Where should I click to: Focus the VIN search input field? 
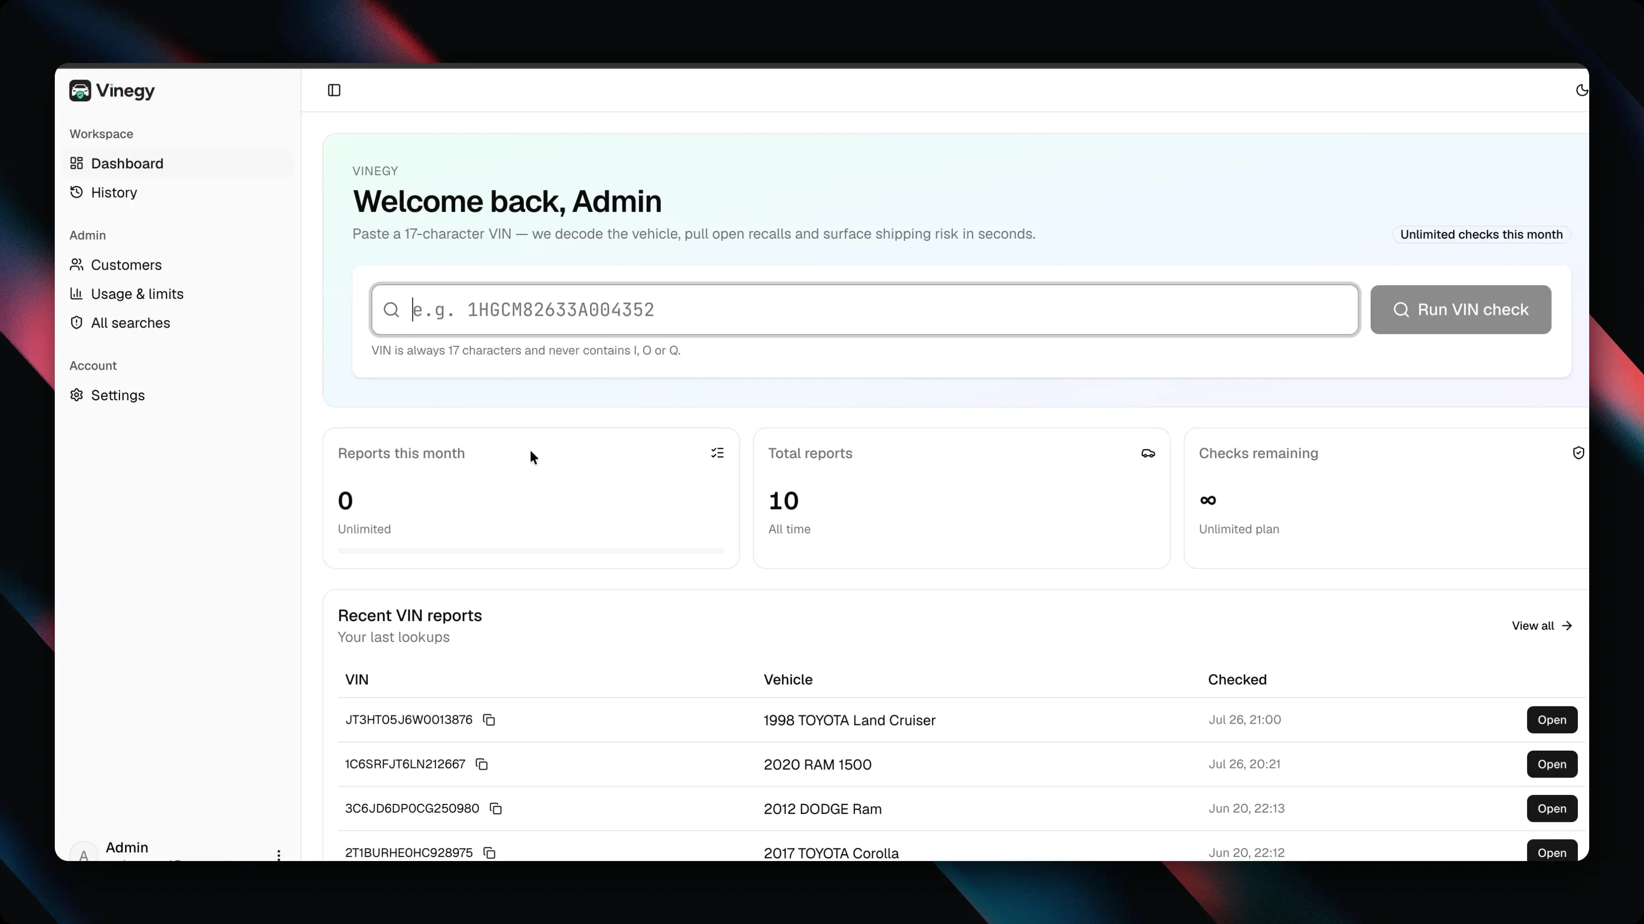(x=865, y=310)
